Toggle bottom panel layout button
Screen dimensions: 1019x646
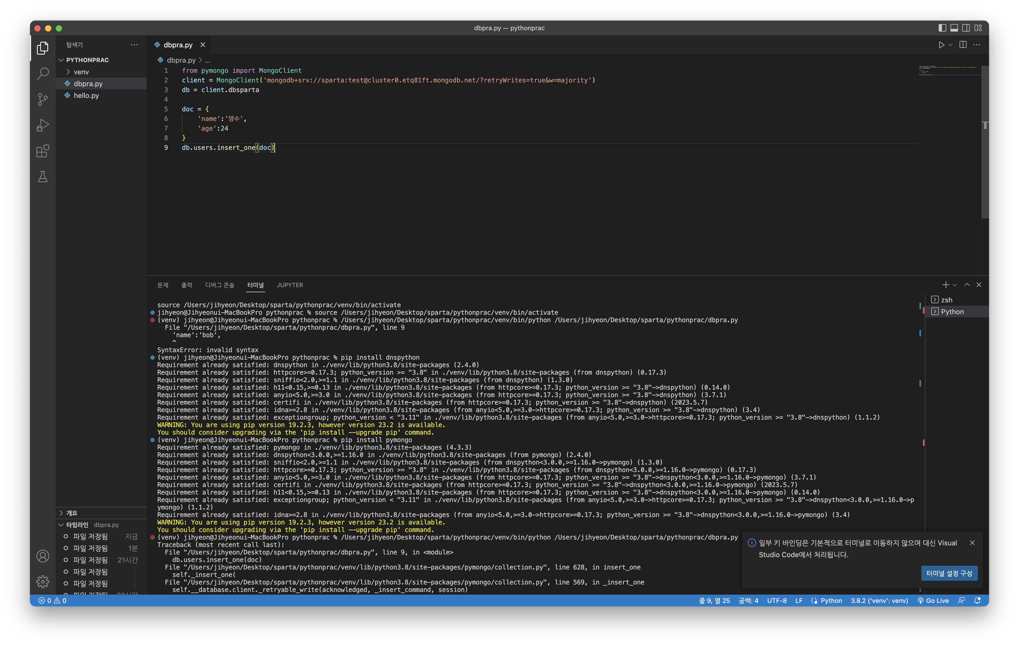point(954,28)
